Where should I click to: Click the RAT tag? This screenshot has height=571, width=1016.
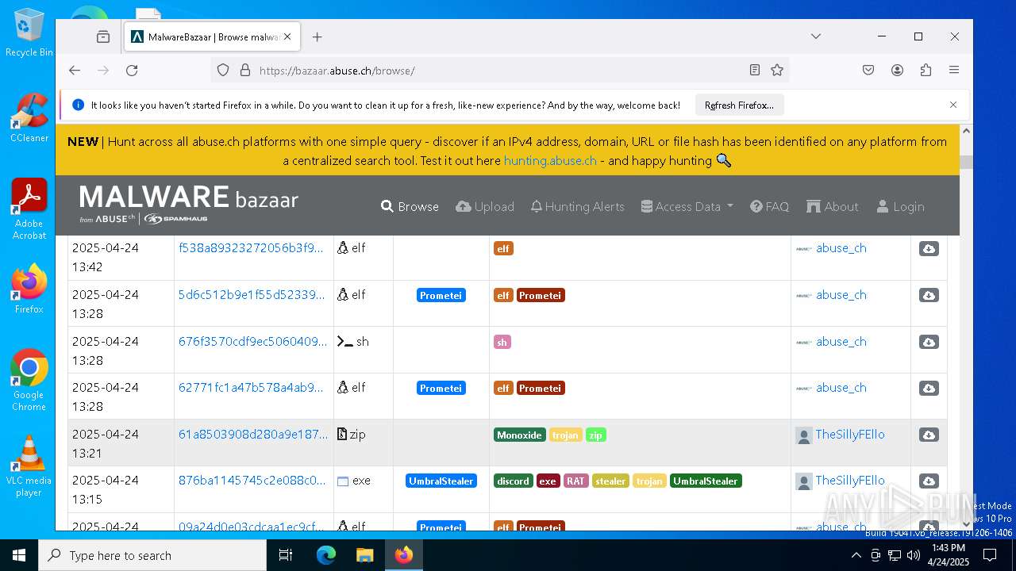(575, 481)
